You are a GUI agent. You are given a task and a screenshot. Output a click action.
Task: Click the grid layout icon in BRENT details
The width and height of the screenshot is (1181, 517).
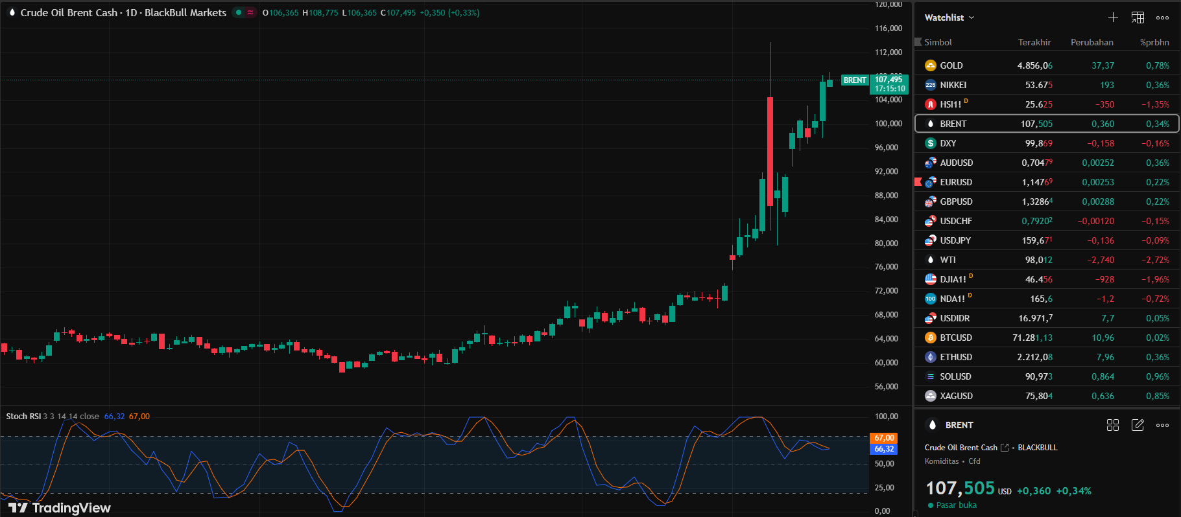pyautogui.click(x=1113, y=425)
